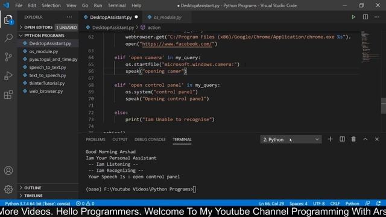Click Python language mode in status bar
The width and height of the screenshot is (386, 217).
pyautogui.click(x=352, y=204)
